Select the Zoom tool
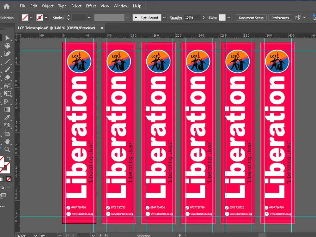 (x=7, y=149)
